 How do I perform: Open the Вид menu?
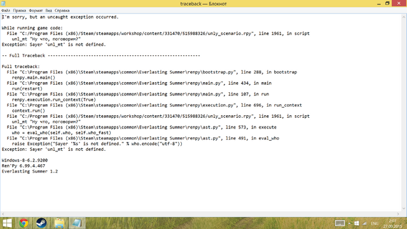(48, 11)
